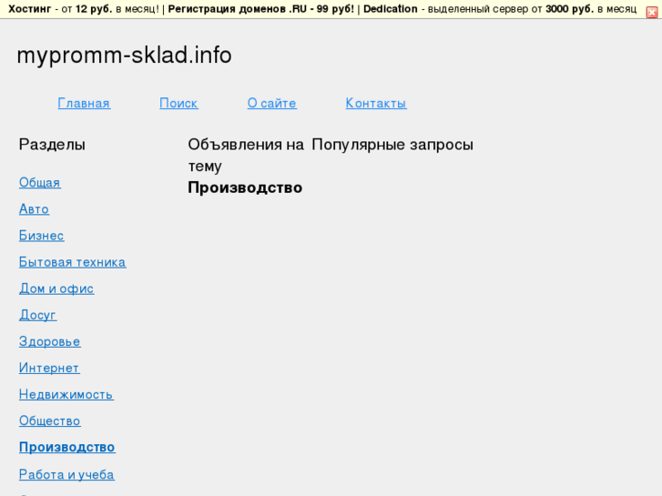The image size is (662, 496).
Task: Click the Популярные запросы heading
Action: coord(392,145)
